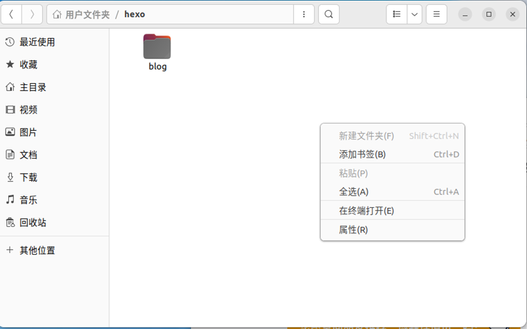
Task: Choose 在终端打开 from context menu
Action: (367, 210)
